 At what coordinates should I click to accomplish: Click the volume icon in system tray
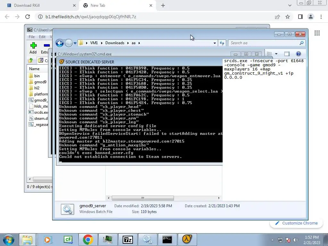(x=296, y=240)
